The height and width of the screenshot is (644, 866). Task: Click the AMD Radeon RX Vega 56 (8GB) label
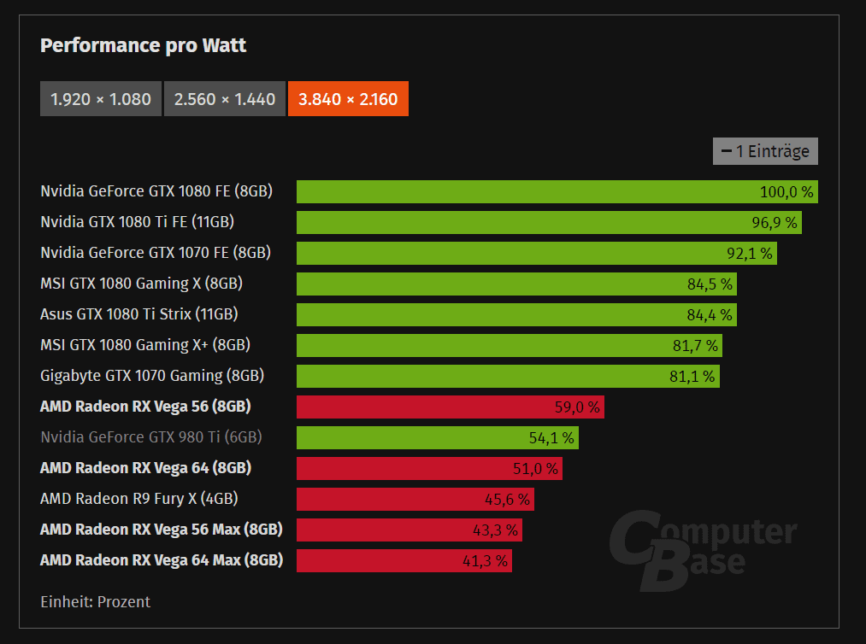click(145, 407)
